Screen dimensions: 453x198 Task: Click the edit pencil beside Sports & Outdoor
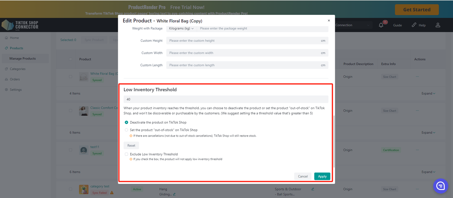pos(312,189)
